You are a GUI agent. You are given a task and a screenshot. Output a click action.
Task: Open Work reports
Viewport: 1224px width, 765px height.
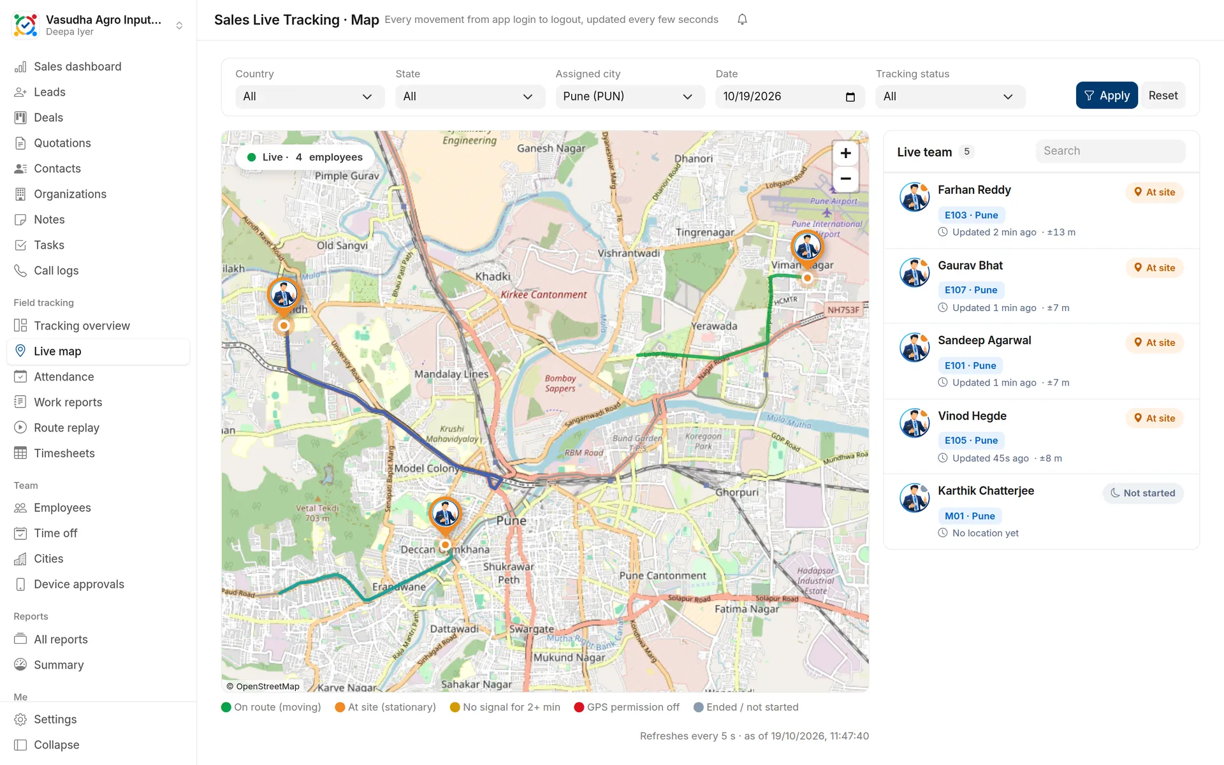point(98,402)
